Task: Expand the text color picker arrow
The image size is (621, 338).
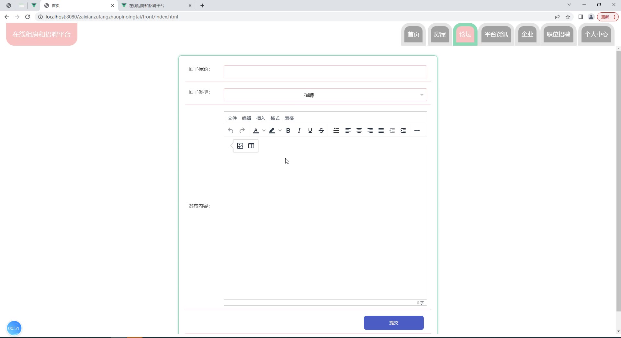Action: [x=264, y=130]
